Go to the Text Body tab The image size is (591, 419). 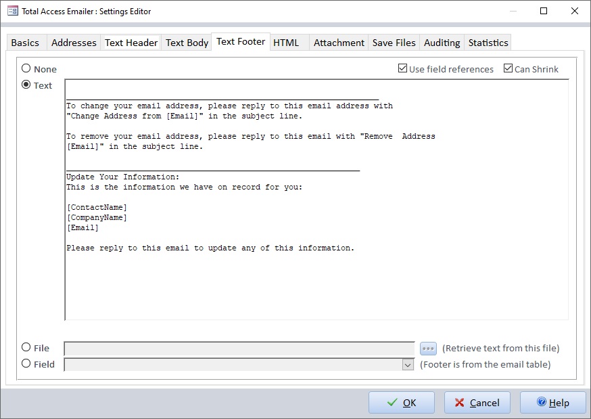pos(187,43)
